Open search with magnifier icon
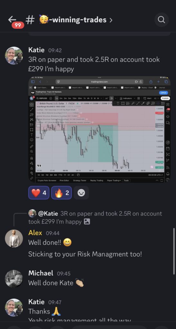Viewport: 176px width, 329px height. click(x=161, y=20)
